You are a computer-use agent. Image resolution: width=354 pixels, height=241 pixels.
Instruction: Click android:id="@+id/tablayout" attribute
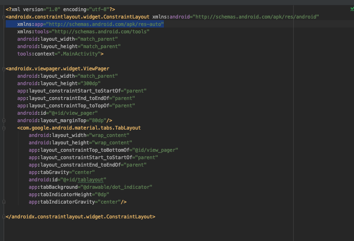(x=67, y=180)
